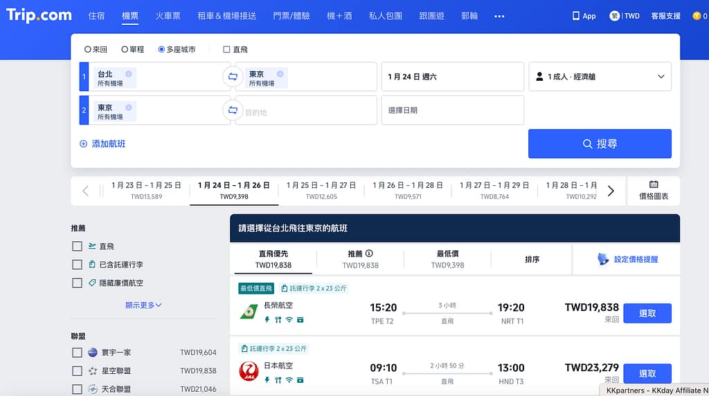Click the gold coin rewards icon

click(x=697, y=16)
